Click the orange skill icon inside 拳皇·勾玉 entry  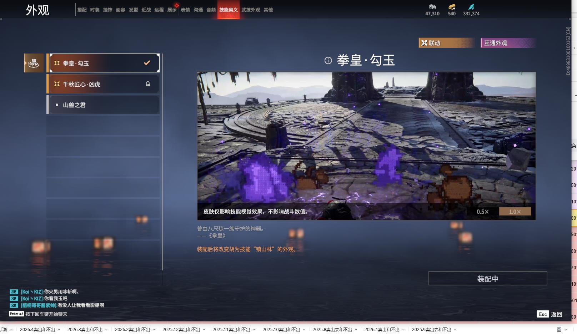coord(56,63)
